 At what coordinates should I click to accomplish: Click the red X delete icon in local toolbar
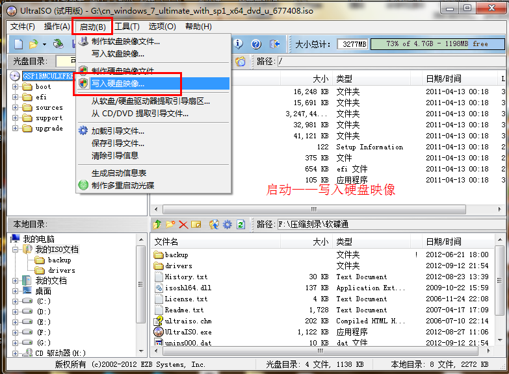coord(183,225)
